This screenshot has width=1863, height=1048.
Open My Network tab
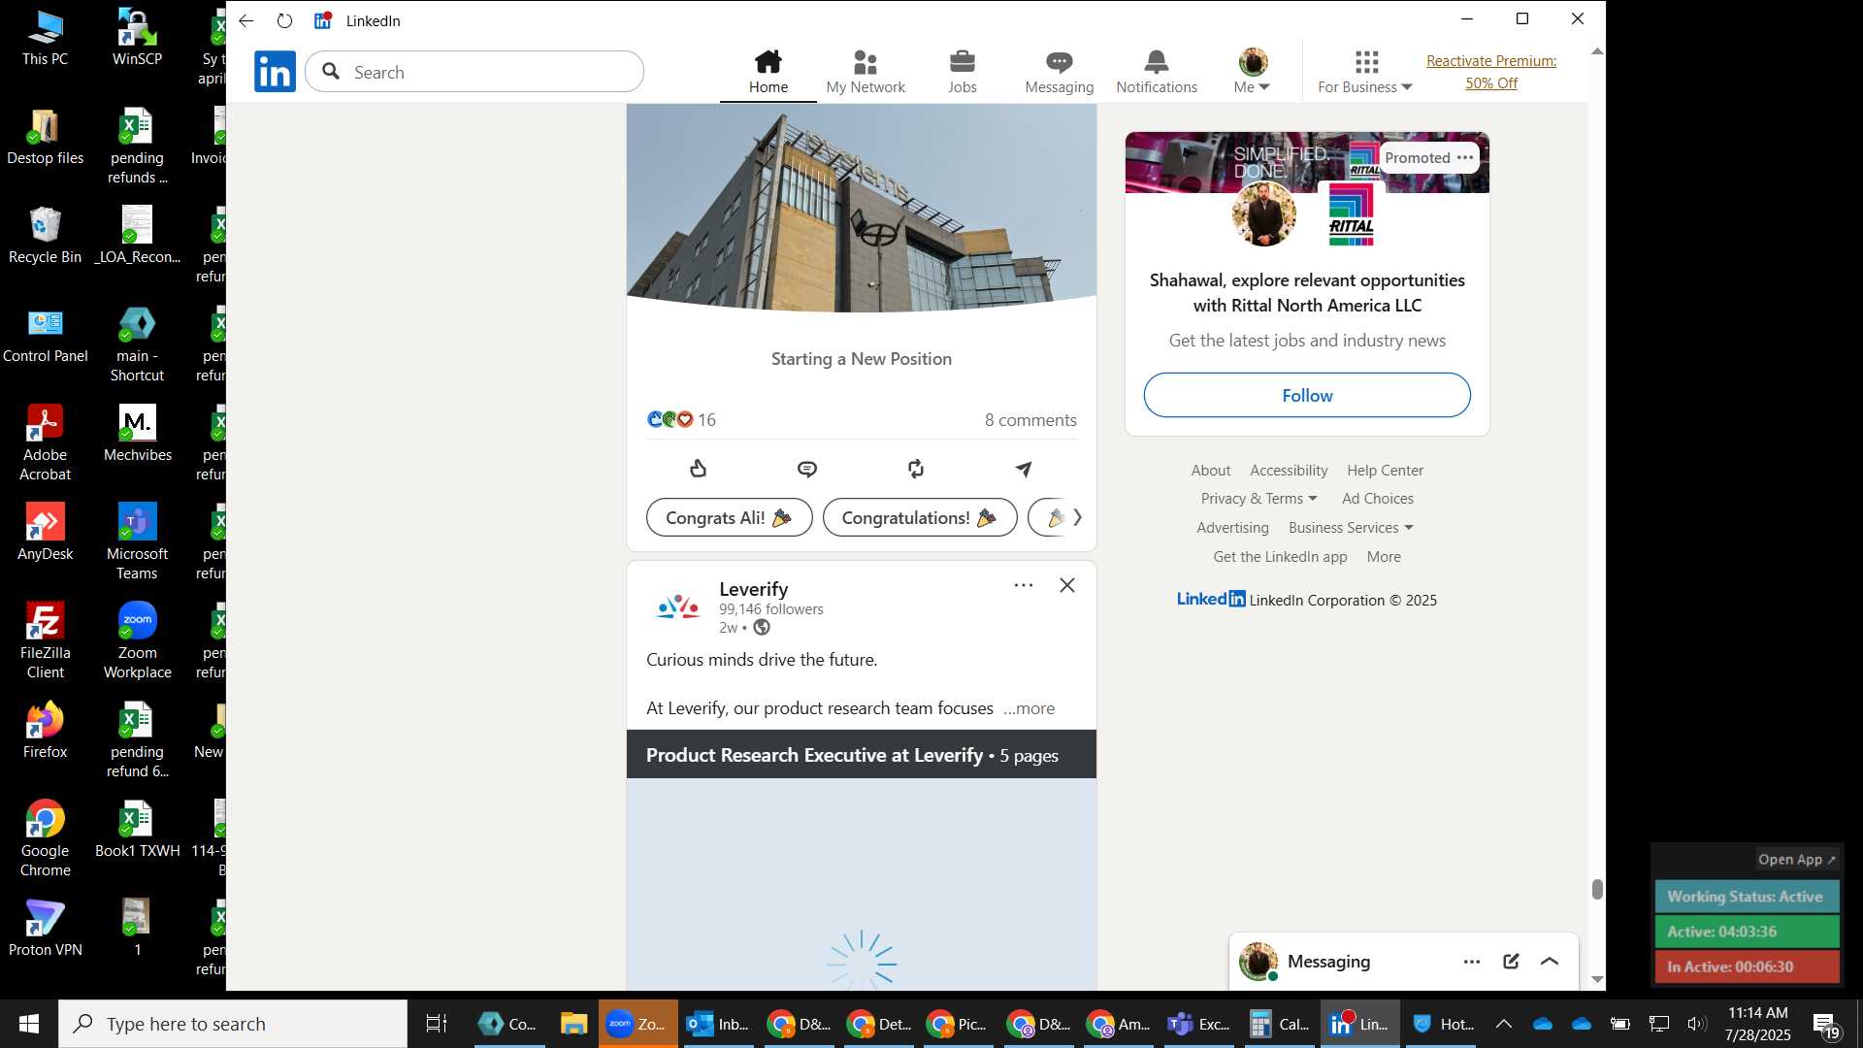pyautogui.click(x=866, y=72)
